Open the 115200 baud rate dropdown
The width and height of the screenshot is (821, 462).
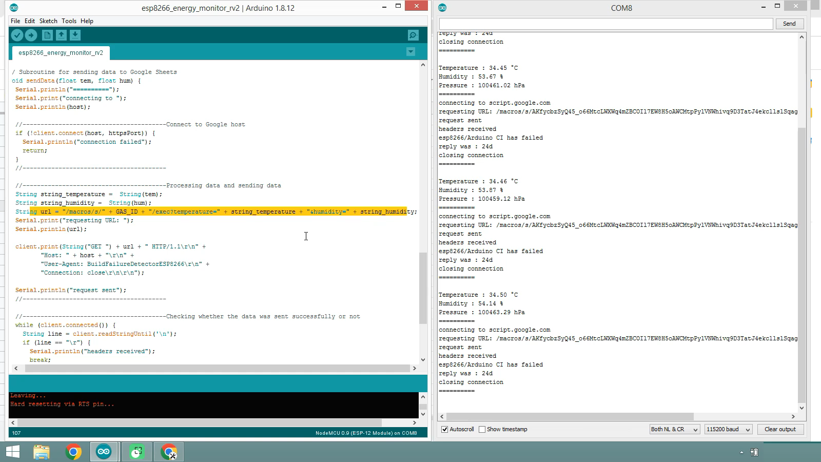pos(728,429)
